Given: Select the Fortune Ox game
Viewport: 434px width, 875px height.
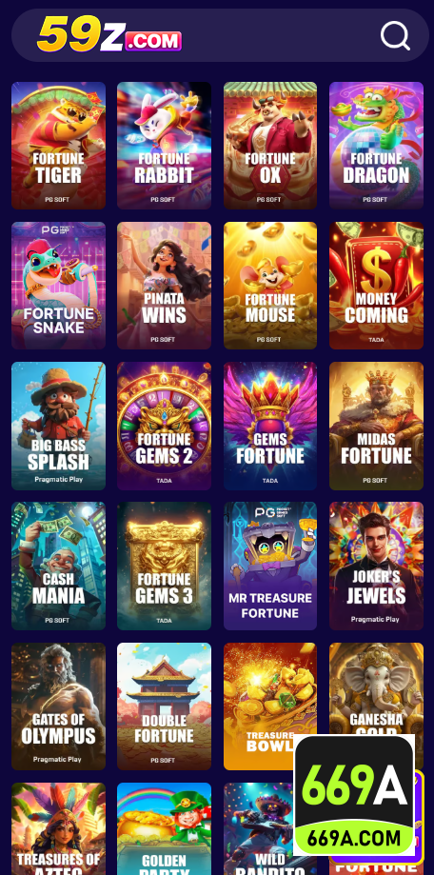Looking at the screenshot, I should 270,146.
